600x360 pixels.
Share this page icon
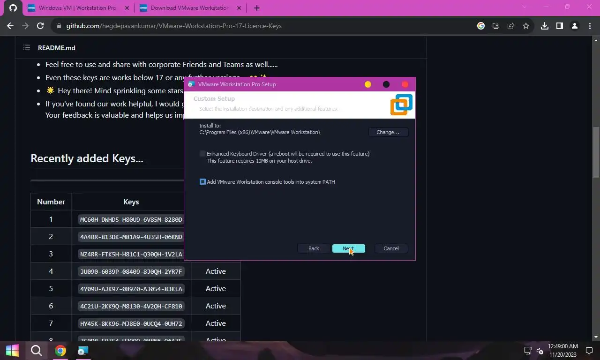[x=511, y=26]
